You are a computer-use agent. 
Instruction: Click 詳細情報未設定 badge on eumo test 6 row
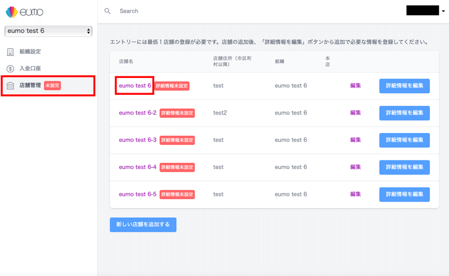click(x=172, y=86)
